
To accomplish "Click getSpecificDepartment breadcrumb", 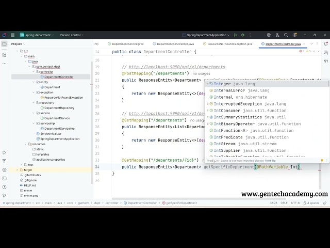I will click(179, 203).
